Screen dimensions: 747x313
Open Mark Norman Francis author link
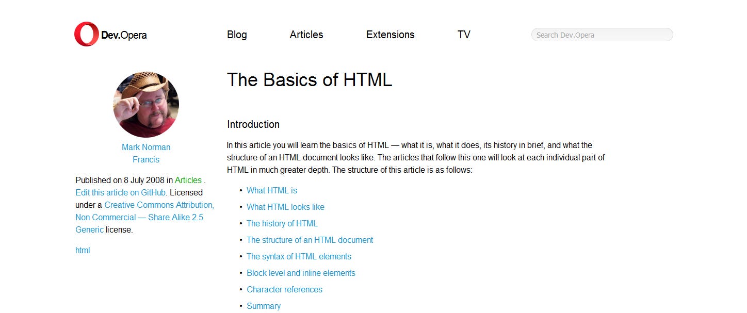click(x=146, y=153)
